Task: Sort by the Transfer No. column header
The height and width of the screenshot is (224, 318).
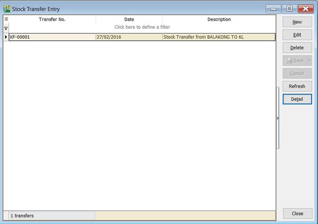Action: point(52,20)
